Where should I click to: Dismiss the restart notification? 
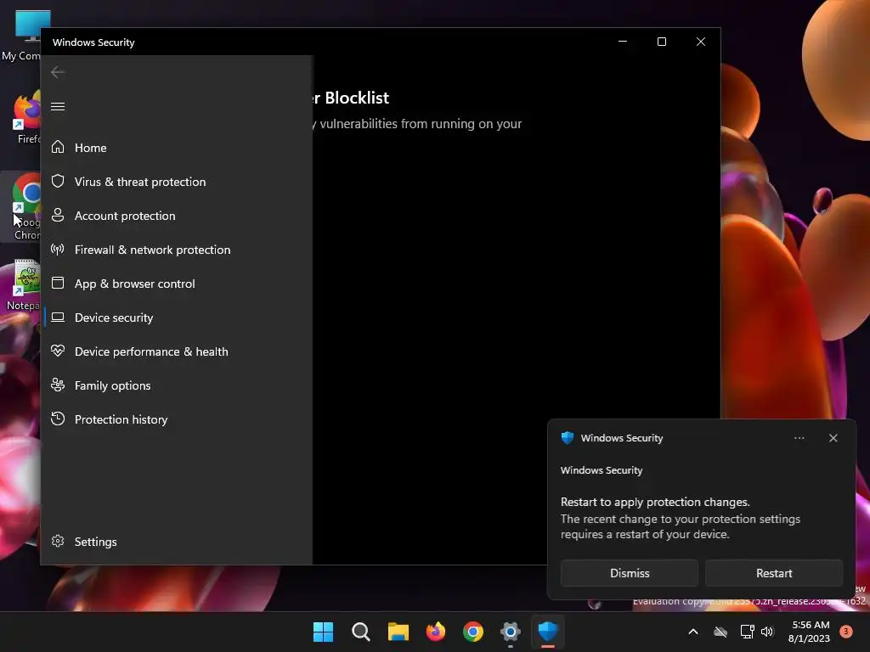coord(630,573)
